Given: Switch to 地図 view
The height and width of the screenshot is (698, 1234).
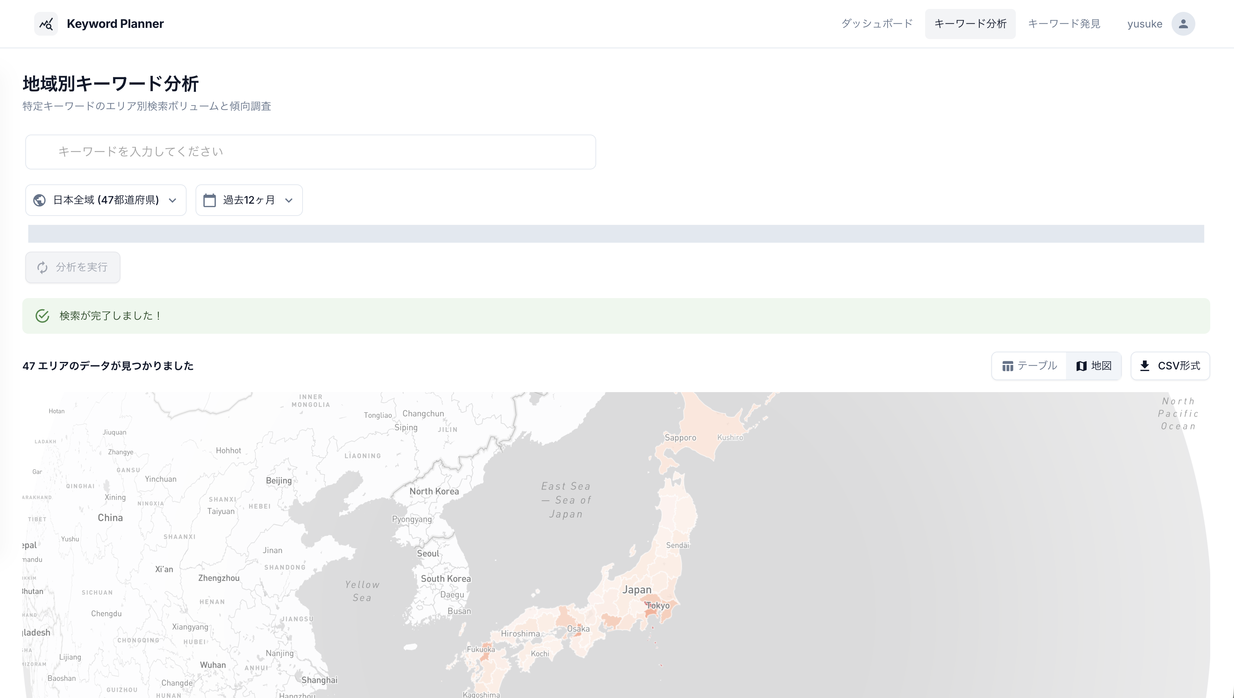Looking at the screenshot, I should click(x=1094, y=366).
